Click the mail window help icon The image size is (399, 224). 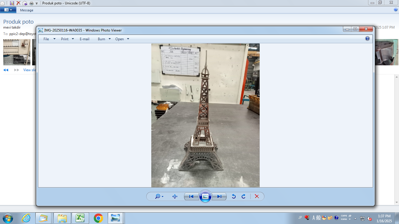tap(396, 10)
